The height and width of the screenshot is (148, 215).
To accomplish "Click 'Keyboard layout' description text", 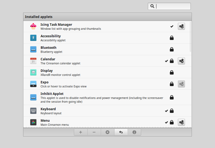I will (51, 113).
